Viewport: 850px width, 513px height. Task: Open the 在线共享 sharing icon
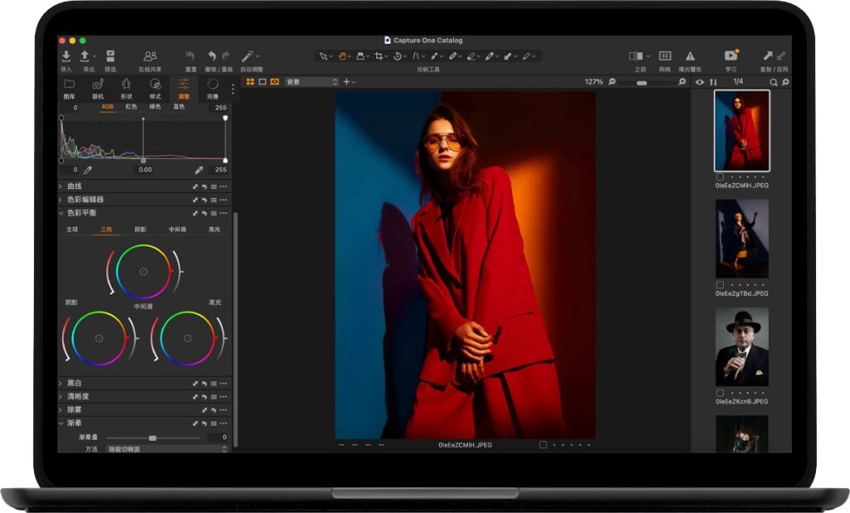click(x=149, y=56)
